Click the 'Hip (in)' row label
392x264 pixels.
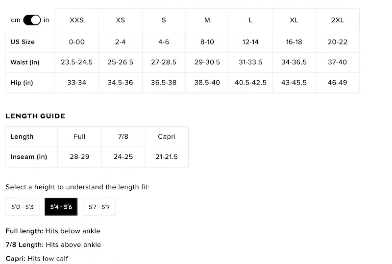point(22,82)
